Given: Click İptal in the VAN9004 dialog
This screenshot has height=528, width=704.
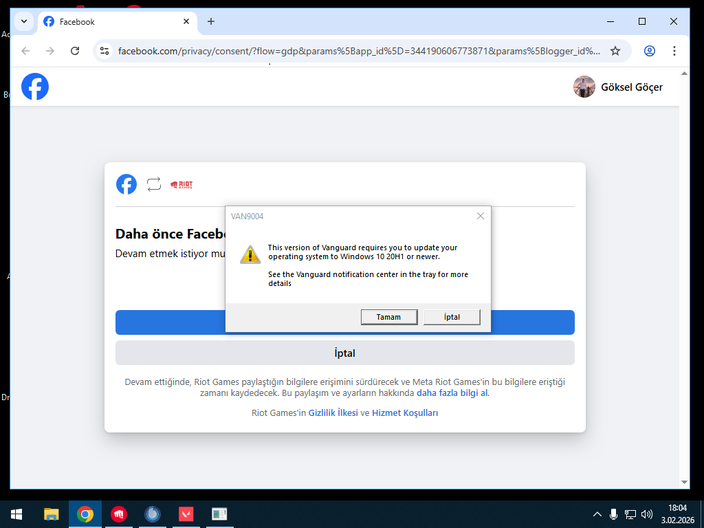Looking at the screenshot, I should click(452, 317).
